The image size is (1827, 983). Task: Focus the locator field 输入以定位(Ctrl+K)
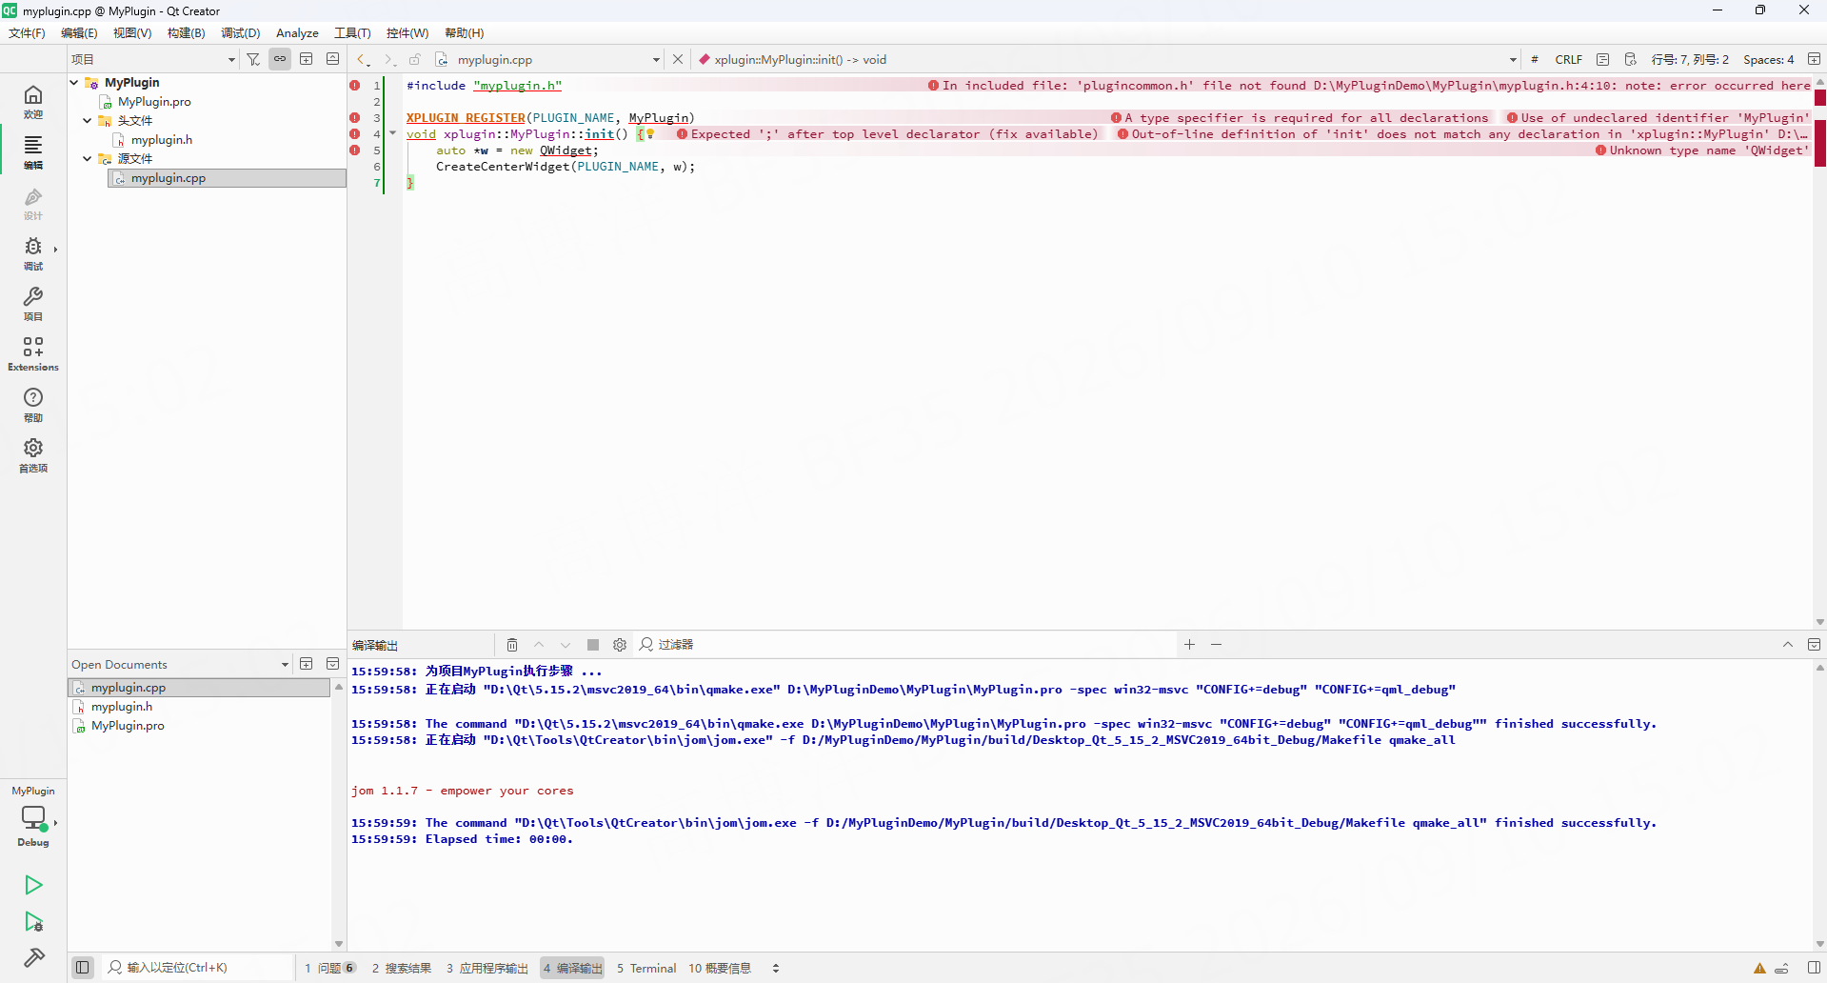197,968
